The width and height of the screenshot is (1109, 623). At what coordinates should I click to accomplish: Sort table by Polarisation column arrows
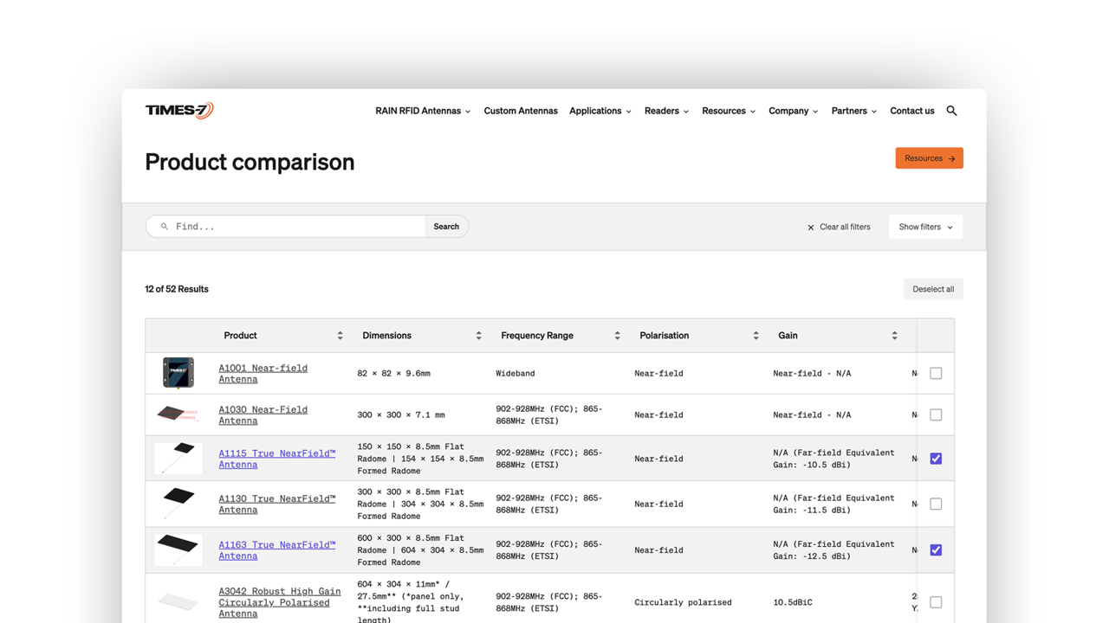[x=756, y=336]
